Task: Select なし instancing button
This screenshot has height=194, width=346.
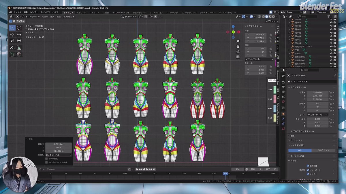Action: pos(300,150)
